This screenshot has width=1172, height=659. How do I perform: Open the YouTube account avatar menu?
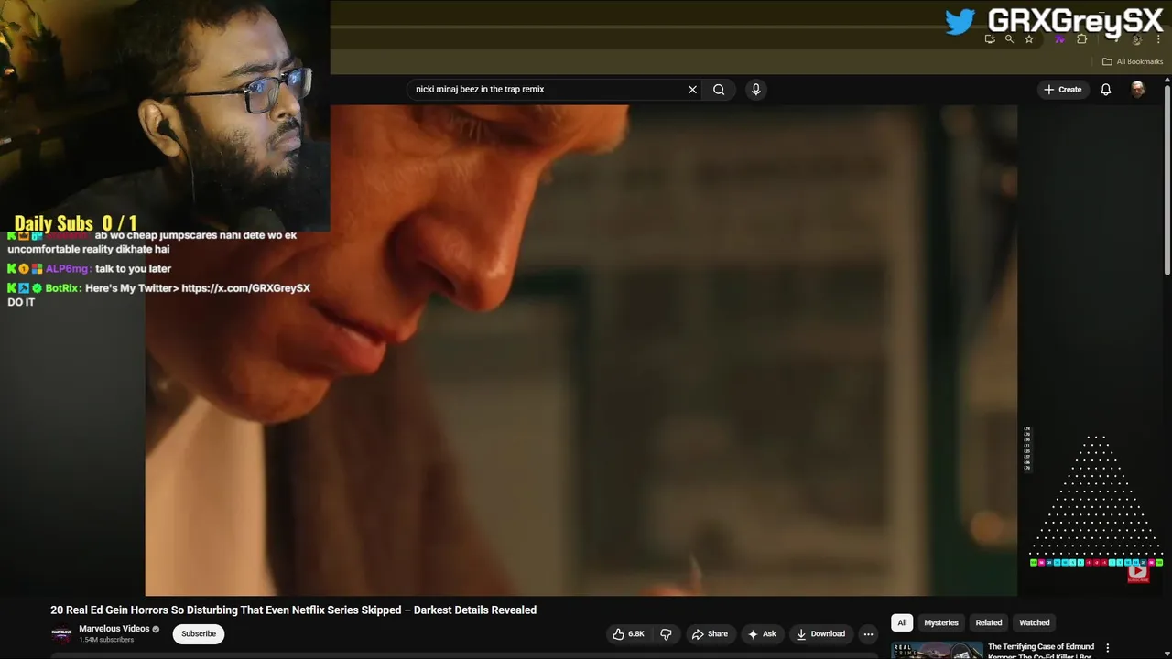[1137, 90]
